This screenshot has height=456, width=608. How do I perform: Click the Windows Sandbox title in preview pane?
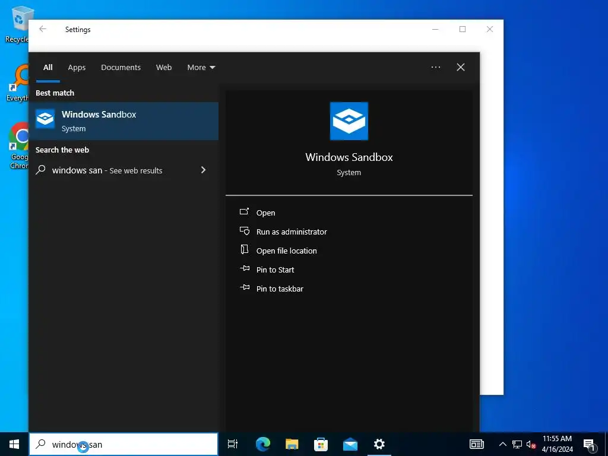tap(349, 157)
